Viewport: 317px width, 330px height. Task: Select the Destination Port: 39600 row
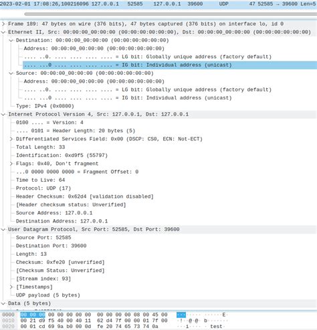(x=51, y=246)
